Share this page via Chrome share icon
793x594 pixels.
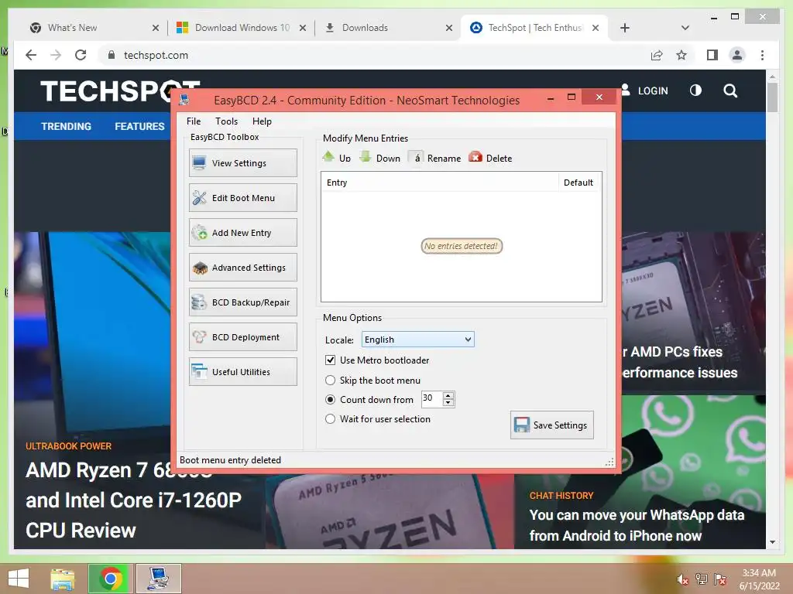click(657, 55)
